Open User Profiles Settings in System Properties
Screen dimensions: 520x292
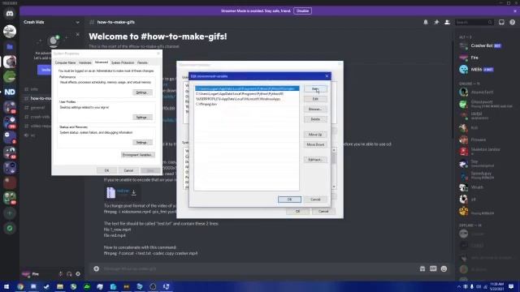click(x=142, y=117)
